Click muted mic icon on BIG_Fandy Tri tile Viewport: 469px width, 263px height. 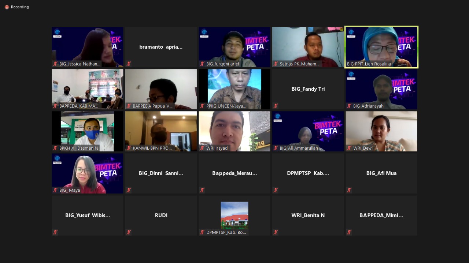click(x=276, y=106)
